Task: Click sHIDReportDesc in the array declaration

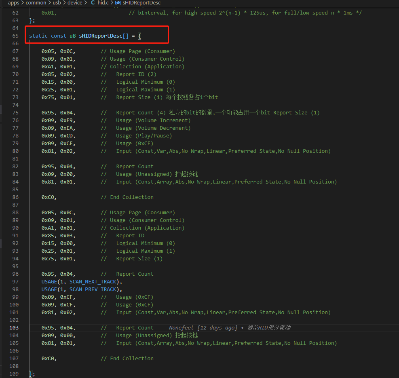Action: (x=101, y=36)
